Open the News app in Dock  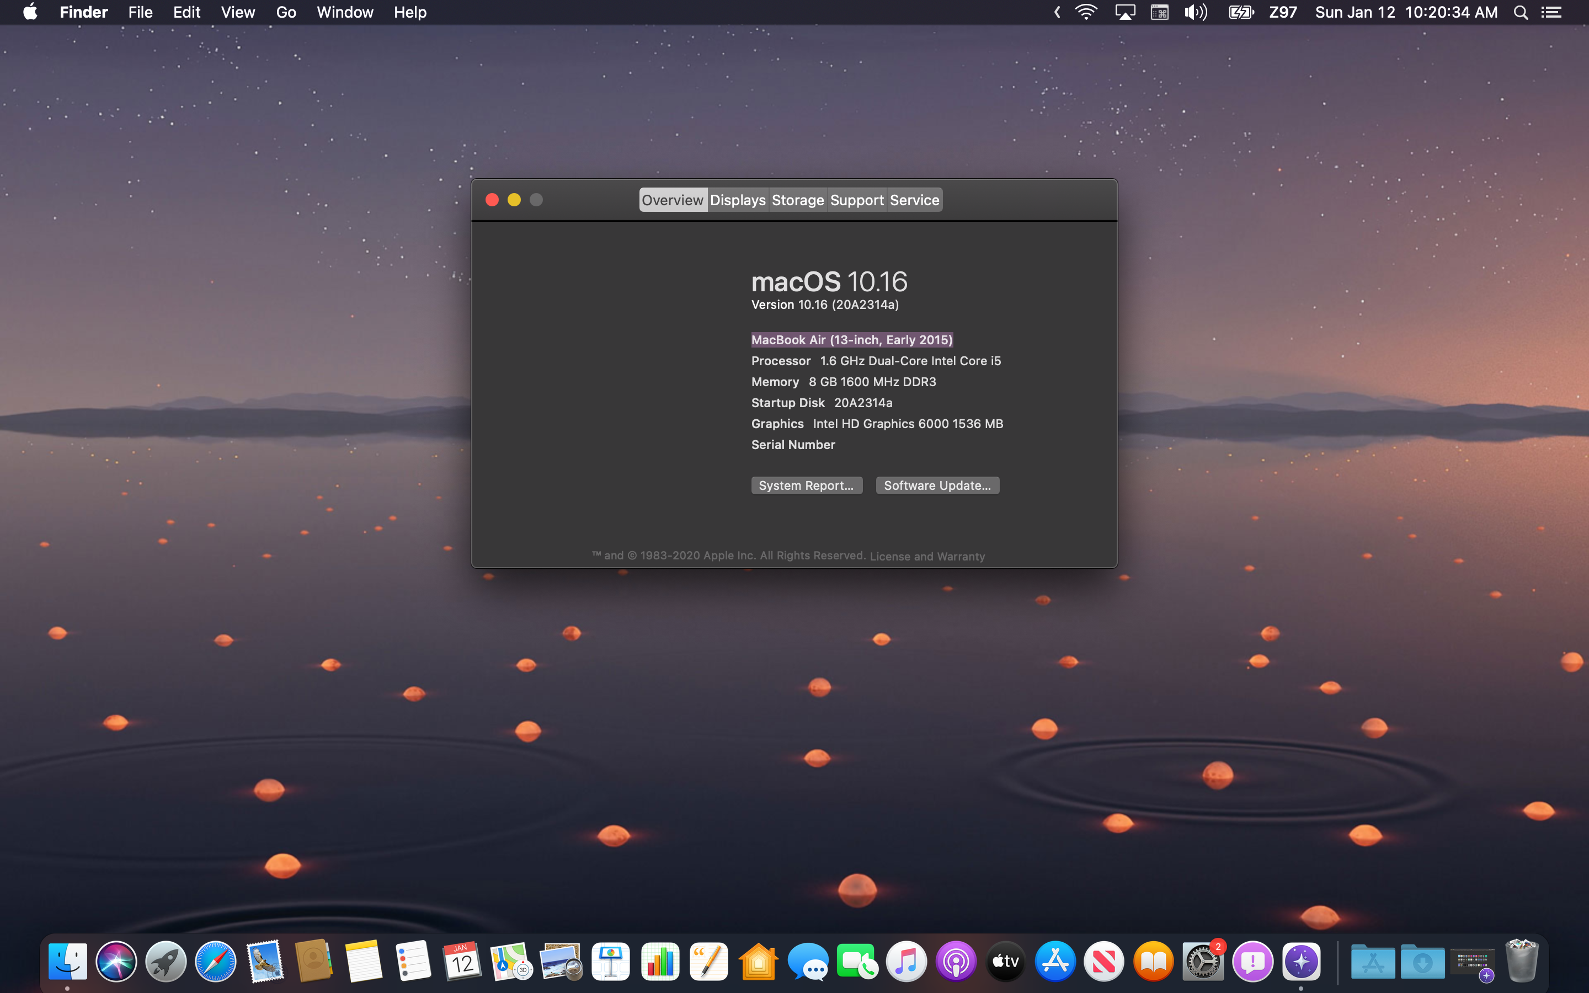pyautogui.click(x=1104, y=962)
